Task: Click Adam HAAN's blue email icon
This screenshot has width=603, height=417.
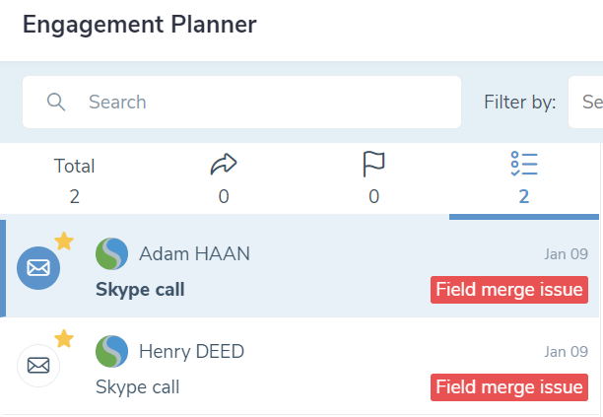Action: [38, 268]
